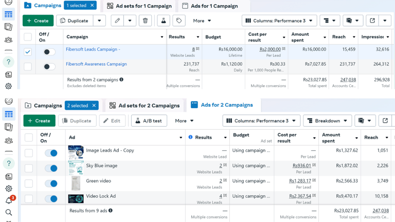395x222 pixels.
Task: Expand the Duplicate dropdown arrow in top toolbar
Action: 99,21
